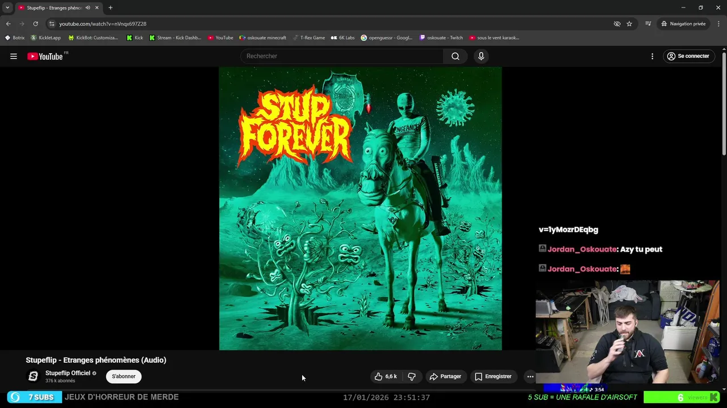Open the tab search dropdown arrow
The image size is (727, 408).
click(x=7, y=8)
